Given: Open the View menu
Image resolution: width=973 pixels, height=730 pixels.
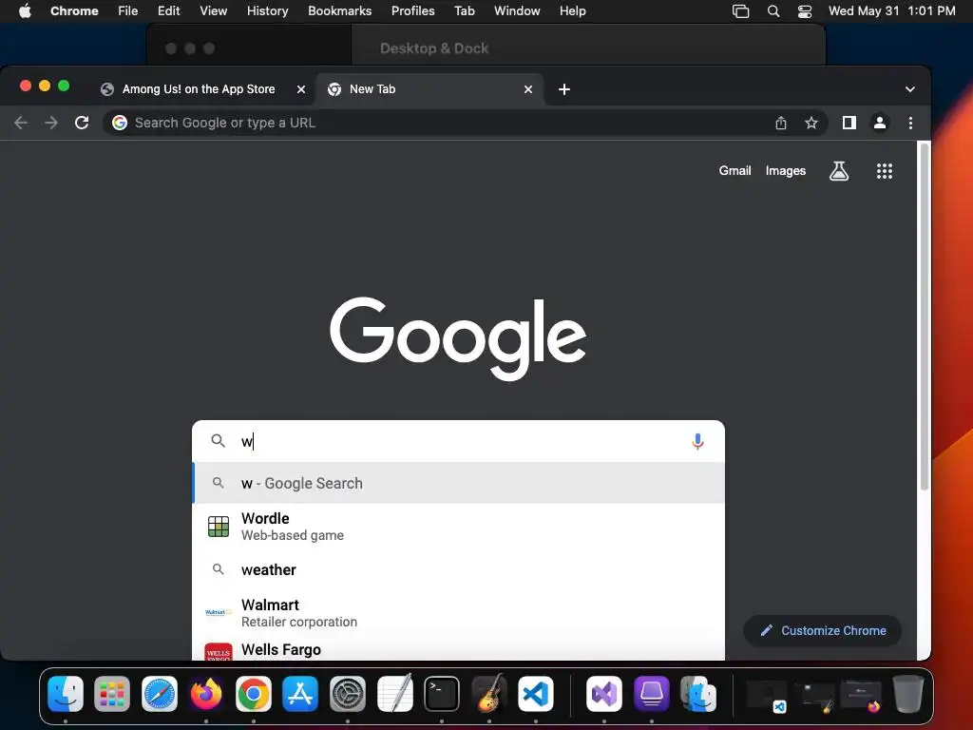Looking at the screenshot, I should 214,11.
